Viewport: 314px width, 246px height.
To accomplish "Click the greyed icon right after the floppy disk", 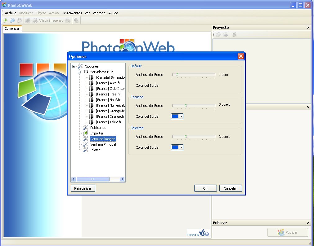I will [28, 20].
